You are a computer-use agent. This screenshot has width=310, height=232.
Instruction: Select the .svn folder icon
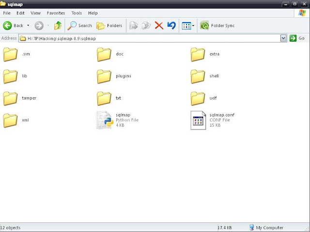tap(10, 54)
